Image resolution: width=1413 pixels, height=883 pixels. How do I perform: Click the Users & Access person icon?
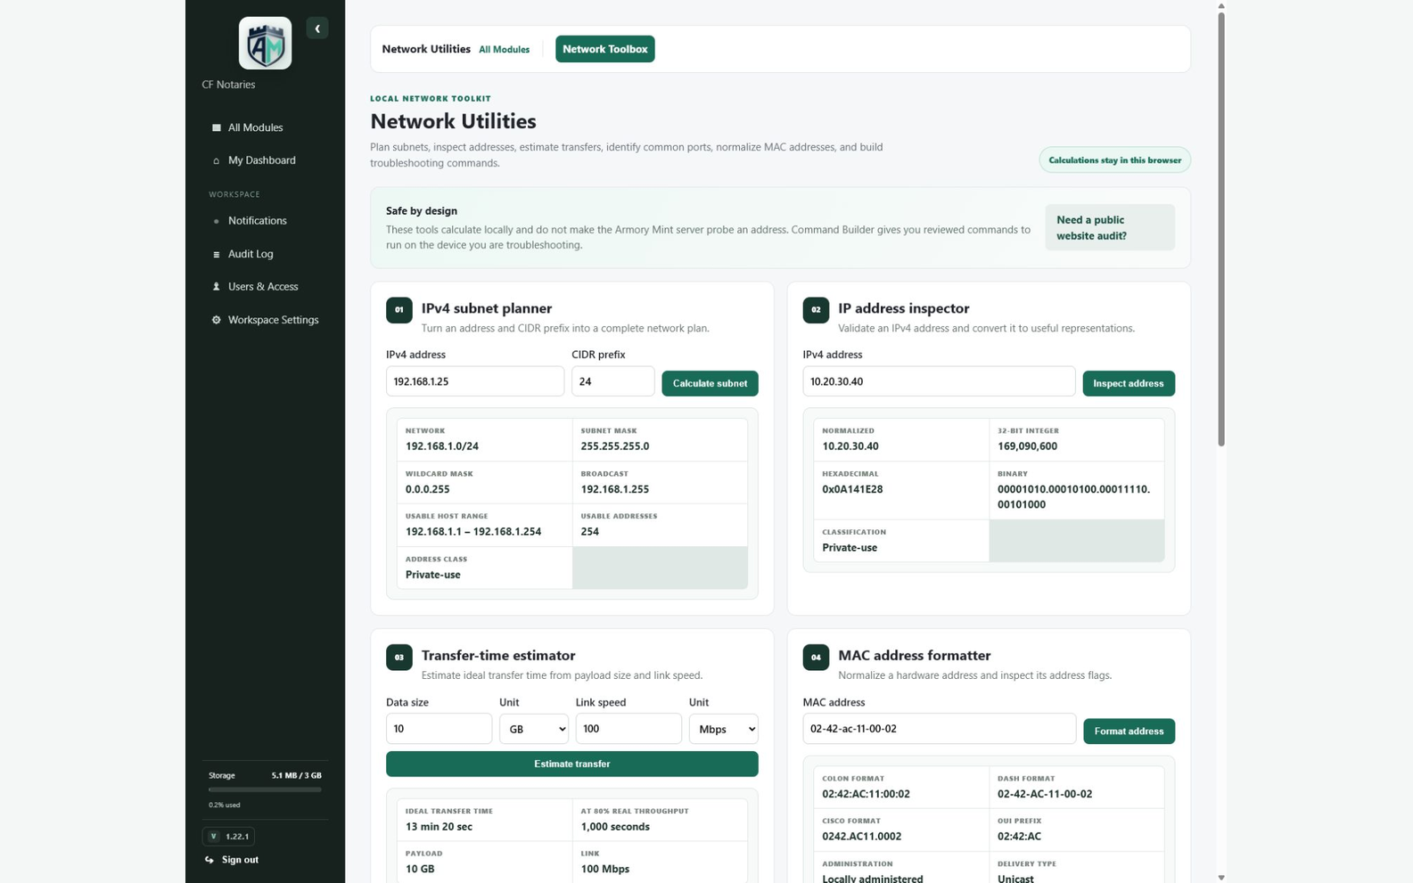(x=216, y=287)
